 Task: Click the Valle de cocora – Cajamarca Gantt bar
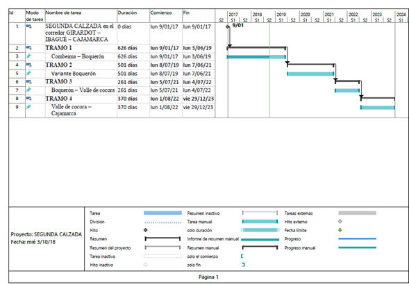pyautogui.click(x=378, y=107)
